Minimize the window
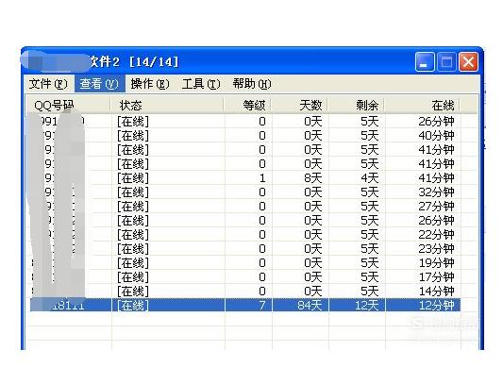The image size is (503, 367). (x=425, y=61)
